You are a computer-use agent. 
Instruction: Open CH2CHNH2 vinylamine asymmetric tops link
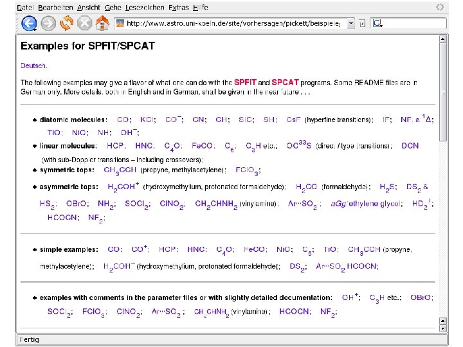click(216, 204)
